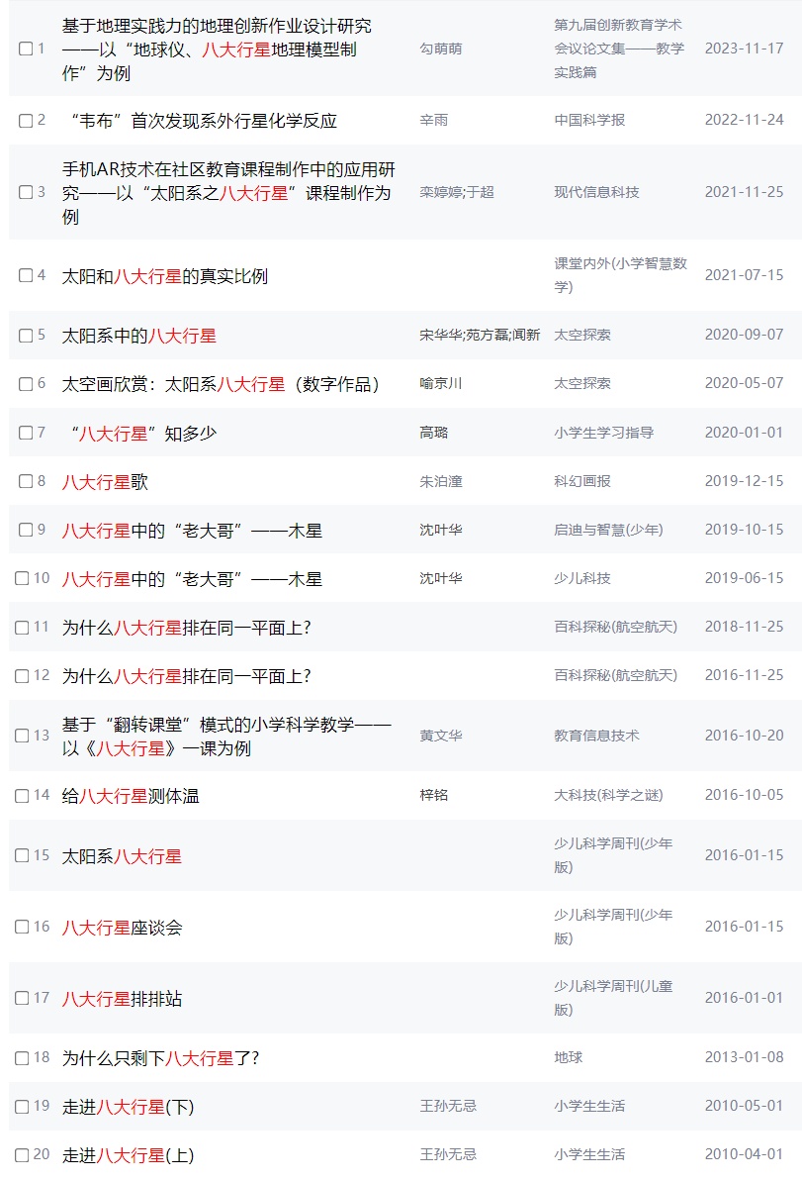Open article "太阳和八大行星的真实比例"
Screen dimensions: 802x1181
(x=164, y=276)
